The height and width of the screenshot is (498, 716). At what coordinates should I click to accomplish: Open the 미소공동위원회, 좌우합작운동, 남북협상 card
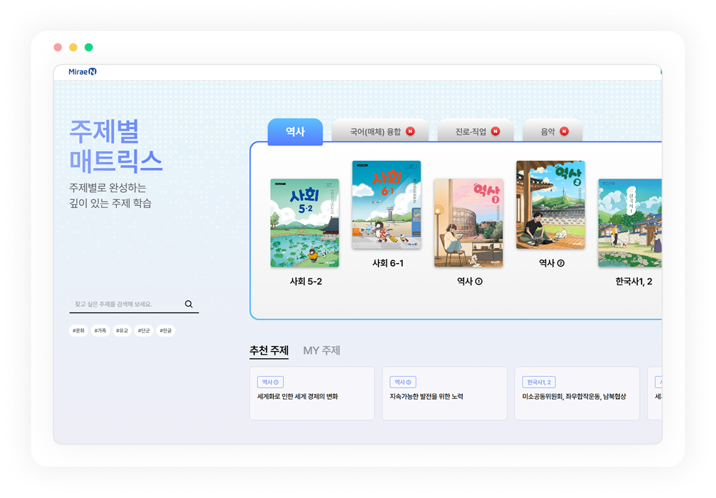tap(577, 393)
